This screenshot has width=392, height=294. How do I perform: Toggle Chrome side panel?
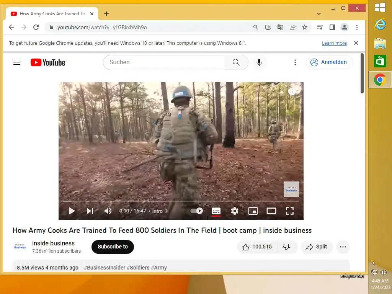coord(332,27)
